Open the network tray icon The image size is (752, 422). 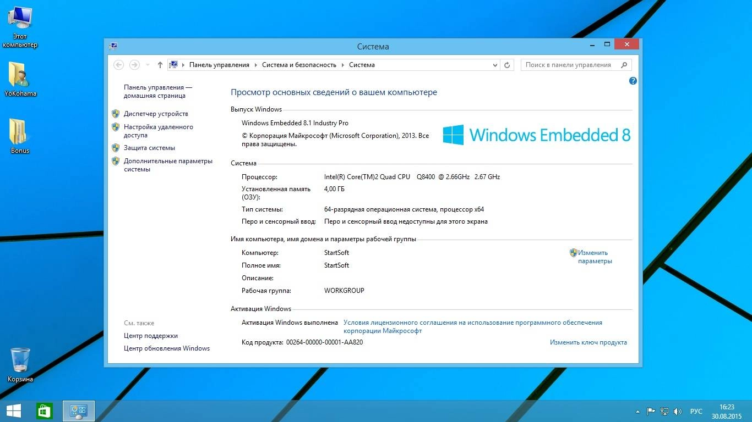tap(664, 411)
